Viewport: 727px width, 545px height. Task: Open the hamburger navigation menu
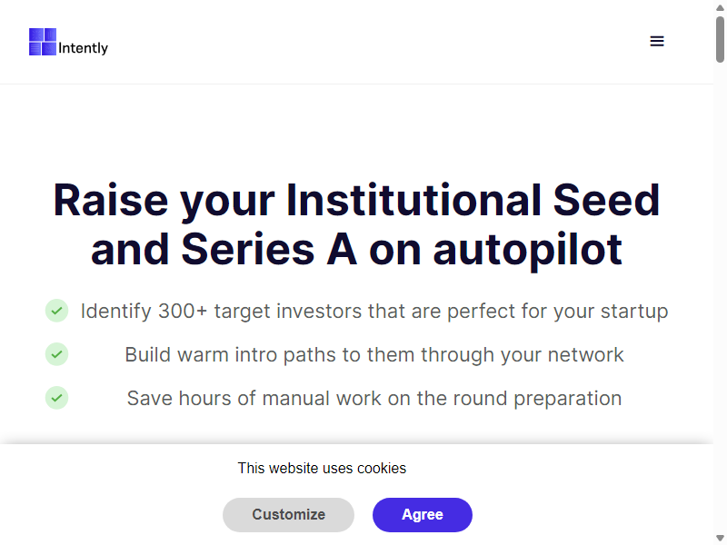656,41
